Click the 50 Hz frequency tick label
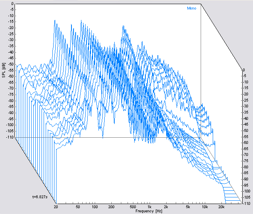This screenshot has height=214, width=253. [x=78, y=207]
